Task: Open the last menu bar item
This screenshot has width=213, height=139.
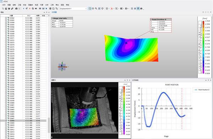Action: (x=67, y=5)
